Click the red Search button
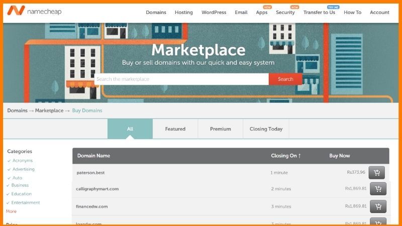The image size is (402, 226). (285, 79)
